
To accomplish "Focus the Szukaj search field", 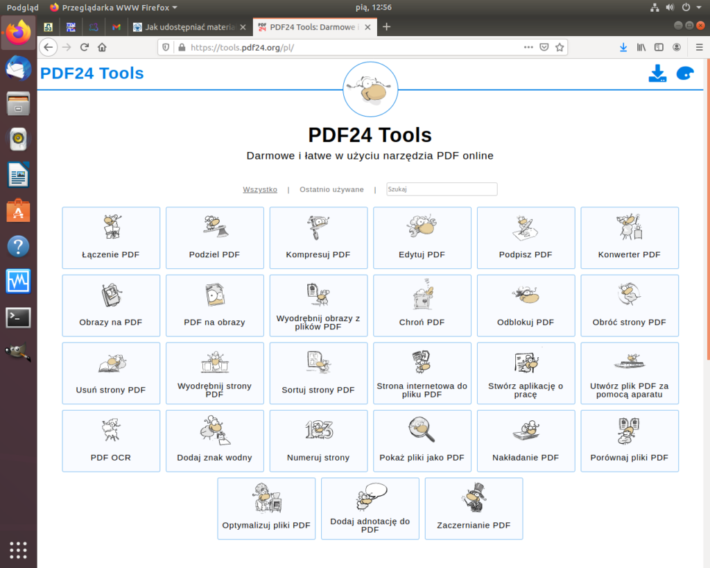I will (442, 189).
